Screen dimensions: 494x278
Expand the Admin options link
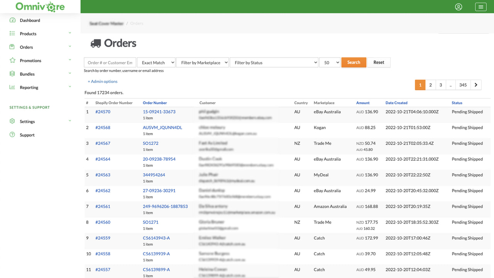tap(102, 81)
